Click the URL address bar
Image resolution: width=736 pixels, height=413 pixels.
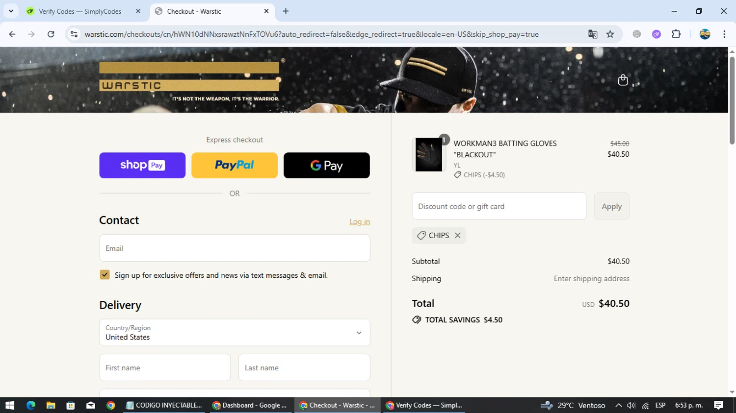coord(312,34)
